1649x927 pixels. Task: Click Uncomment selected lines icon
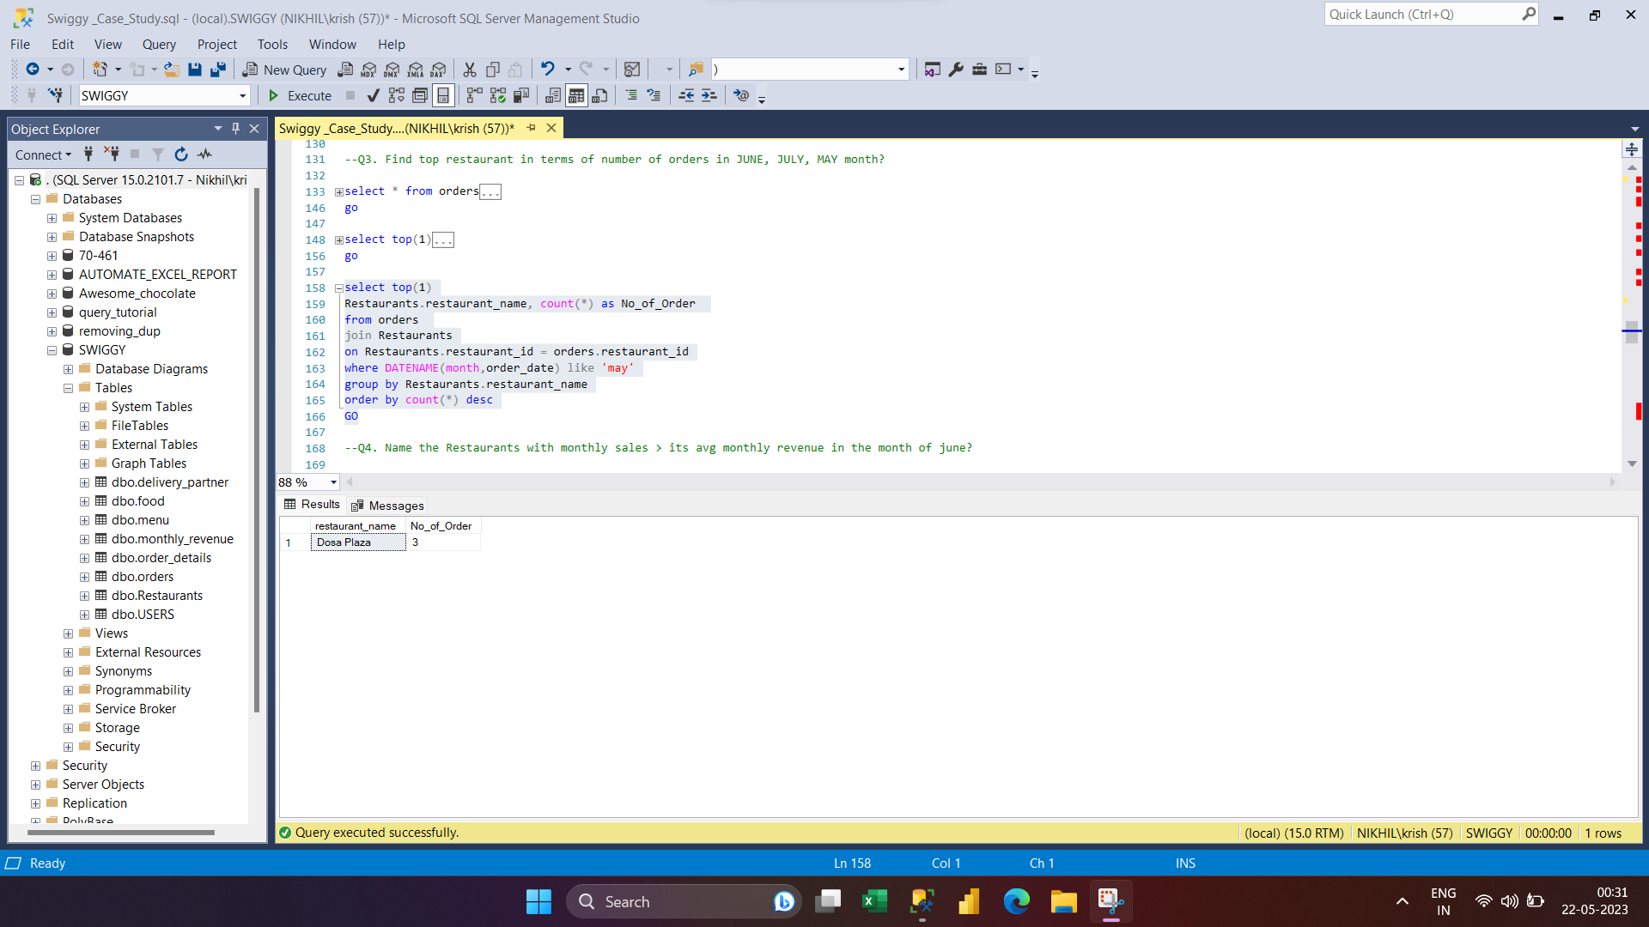654,95
